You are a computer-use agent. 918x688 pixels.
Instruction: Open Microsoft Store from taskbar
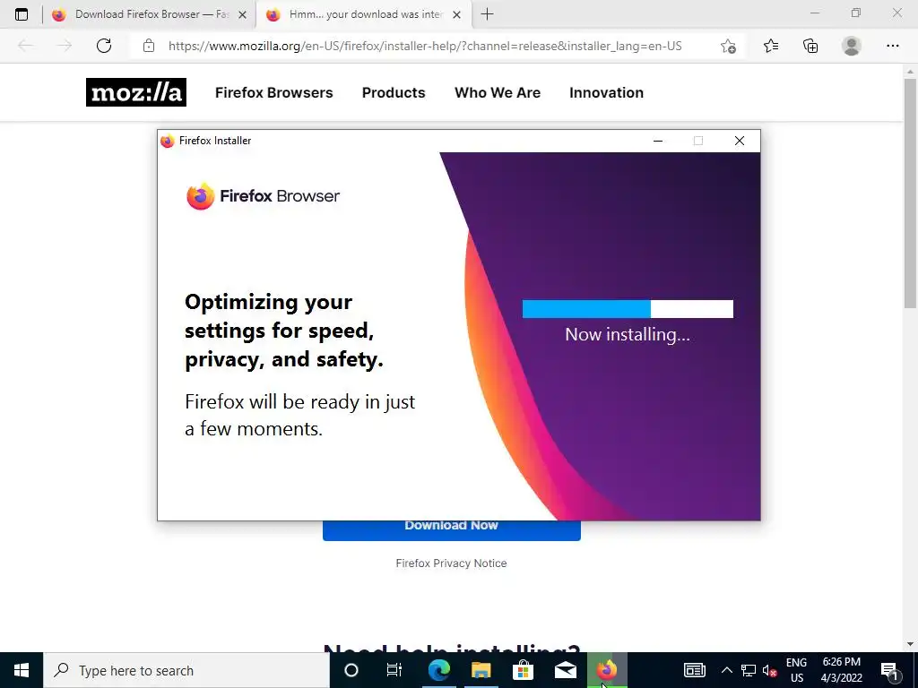pyautogui.click(x=524, y=670)
